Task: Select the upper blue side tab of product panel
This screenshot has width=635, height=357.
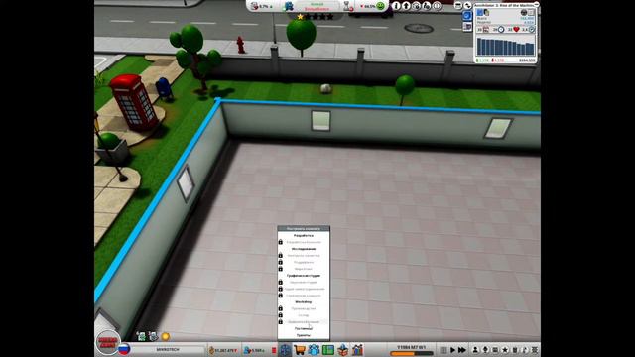Action: (x=467, y=16)
